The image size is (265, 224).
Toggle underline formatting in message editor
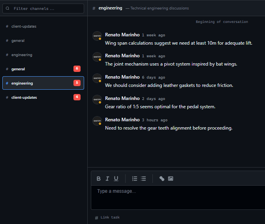click(x=116, y=179)
